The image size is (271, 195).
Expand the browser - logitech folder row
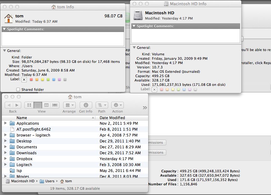coord(5,135)
